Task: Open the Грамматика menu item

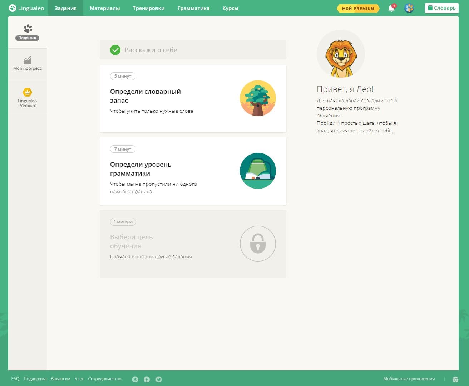Action: coord(193,8)
